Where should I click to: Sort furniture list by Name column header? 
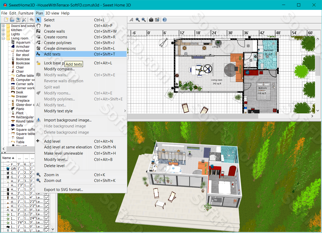point(8,158)
